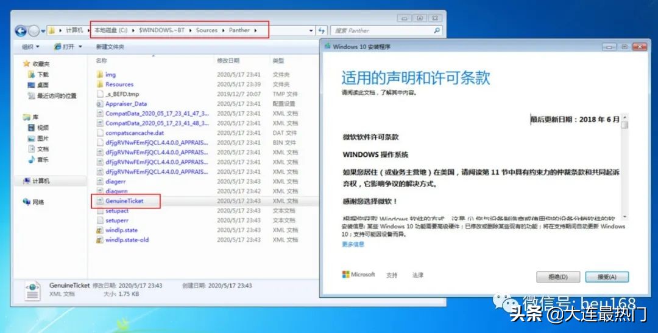Open 法律 link in setup footer

tap(417, 275)
